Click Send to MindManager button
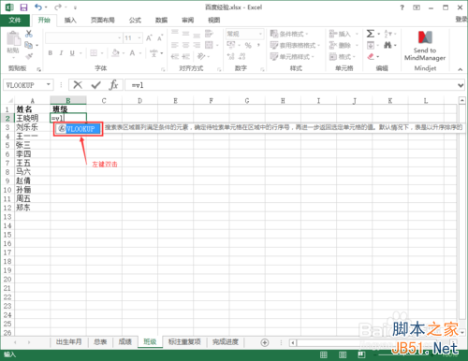This screenshot has height=361, width=468. [x=425, y=46]
